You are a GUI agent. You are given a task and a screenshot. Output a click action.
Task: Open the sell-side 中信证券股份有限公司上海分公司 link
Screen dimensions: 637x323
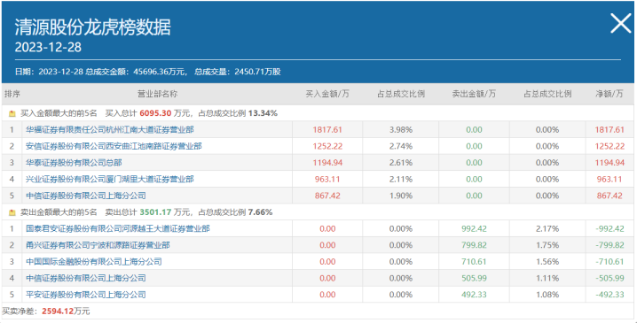(x=86, y=278)
